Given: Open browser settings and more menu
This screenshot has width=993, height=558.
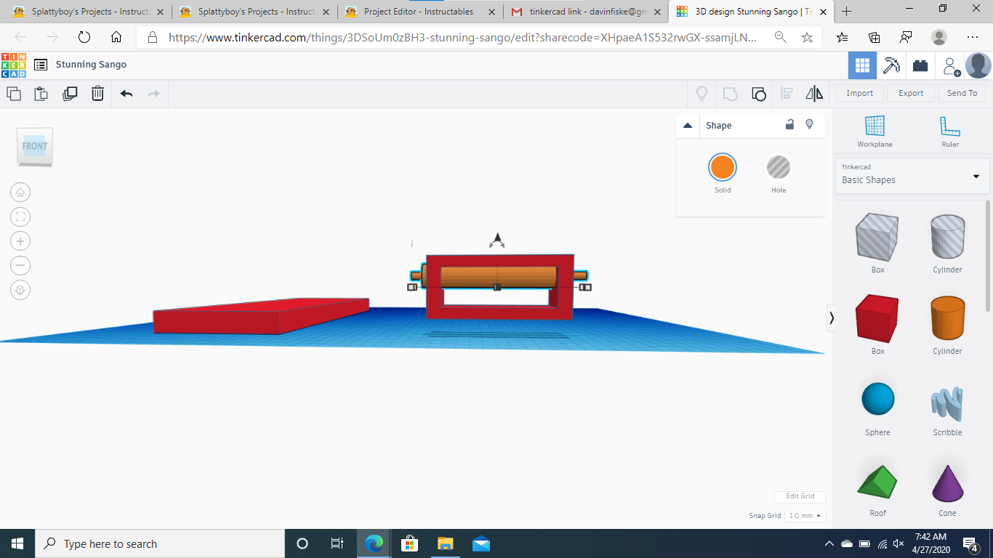Looking at the screenshot, I should pyautogui.click(x=973, y=37).
